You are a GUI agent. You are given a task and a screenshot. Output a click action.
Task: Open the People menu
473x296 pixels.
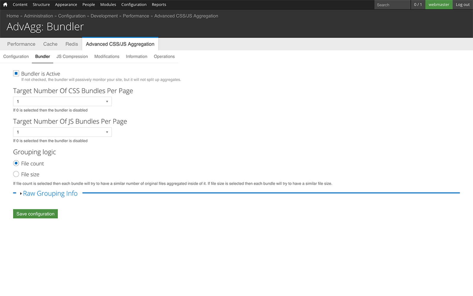click(89, 4)
